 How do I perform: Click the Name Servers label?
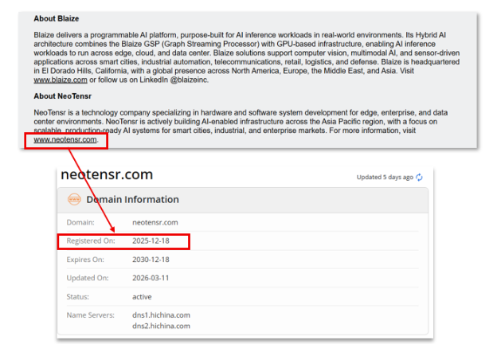point(90,315)
